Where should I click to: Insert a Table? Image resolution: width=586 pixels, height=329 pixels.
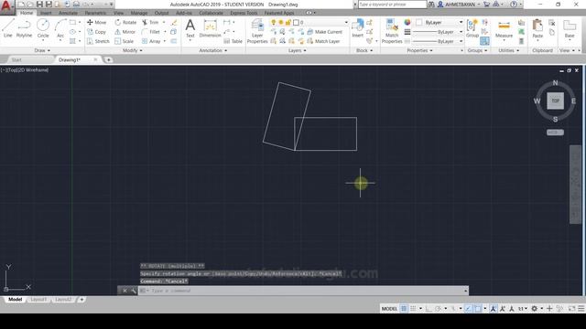click(x=233, y=41)
